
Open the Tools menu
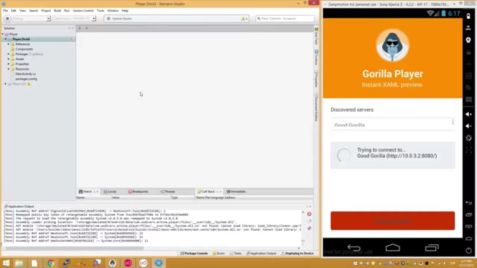coord(101,11)
